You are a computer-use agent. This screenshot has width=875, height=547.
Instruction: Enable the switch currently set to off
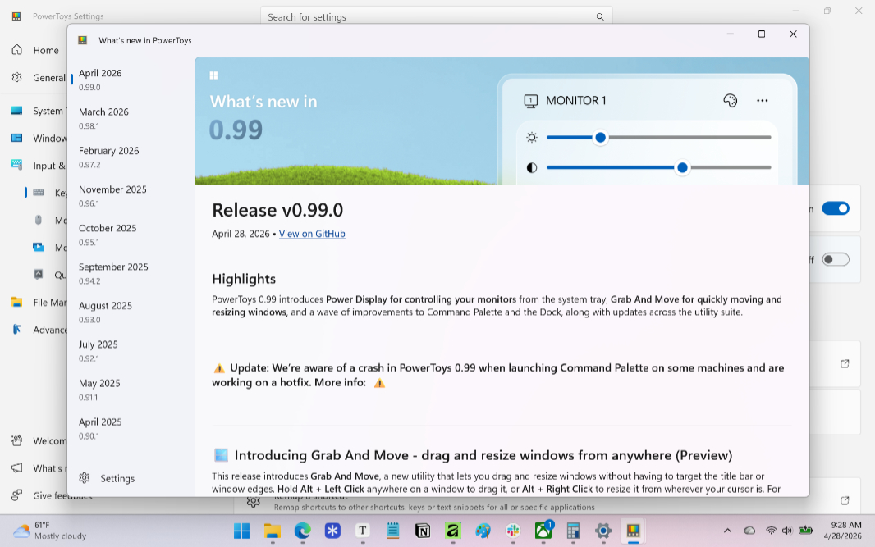tap(836, 258)
